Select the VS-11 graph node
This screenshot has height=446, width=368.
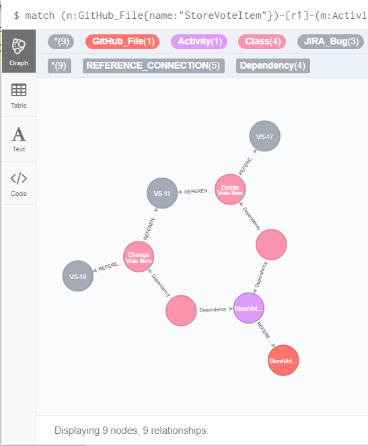tap(162, 193)
